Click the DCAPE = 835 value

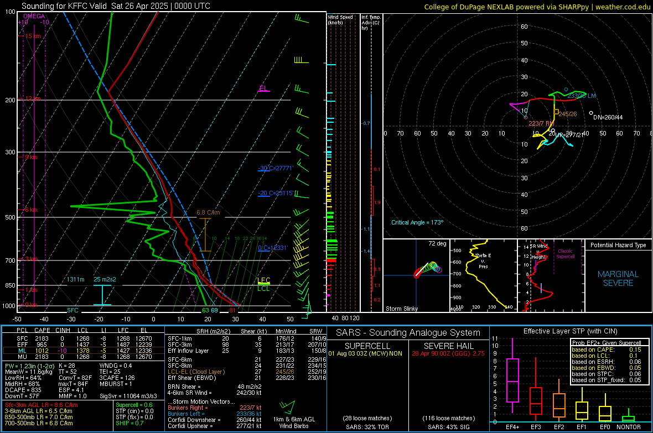pyautogui.click(x=23, y=390)
